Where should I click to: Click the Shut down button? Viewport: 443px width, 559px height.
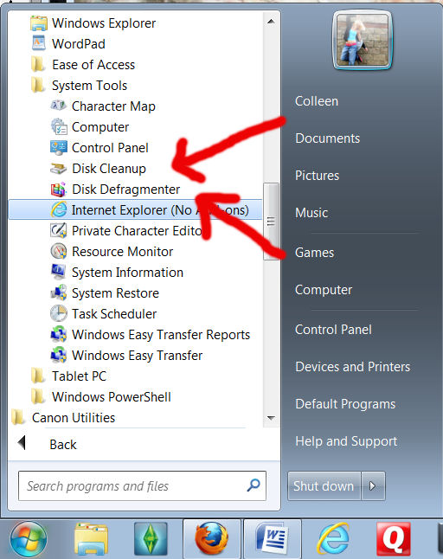[324, 486]
